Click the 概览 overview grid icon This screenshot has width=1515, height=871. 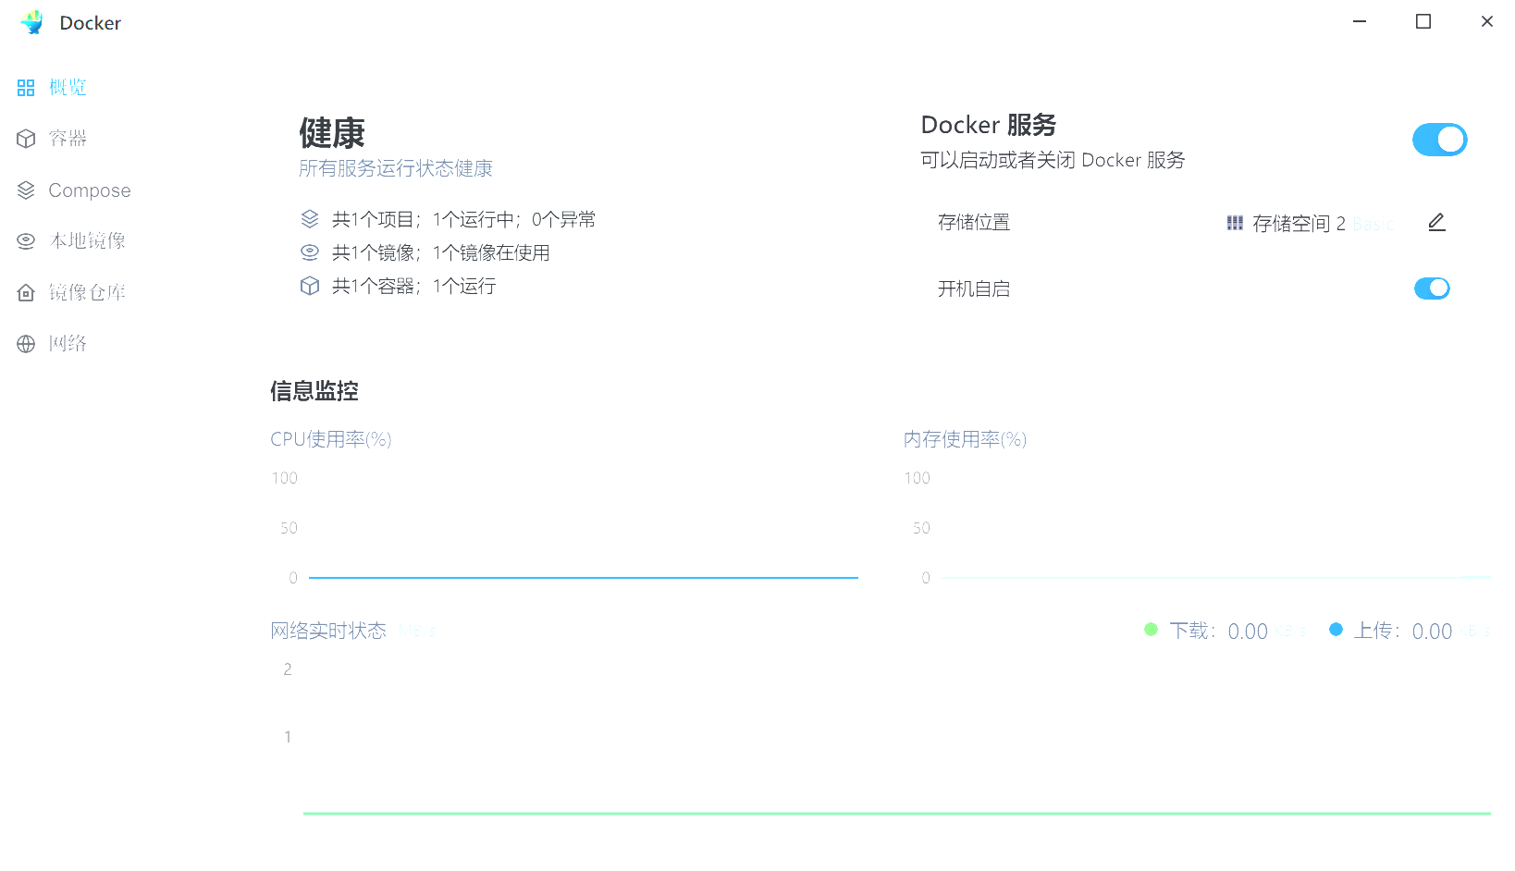[26, 88]
